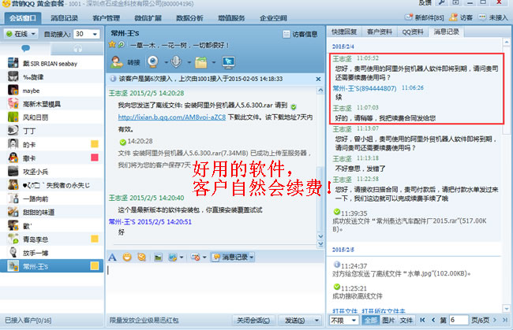The width and height of the screenshot is (513, 330).
Task: Select the chat bubble conversations tab icon
Action: click(25, 48)
